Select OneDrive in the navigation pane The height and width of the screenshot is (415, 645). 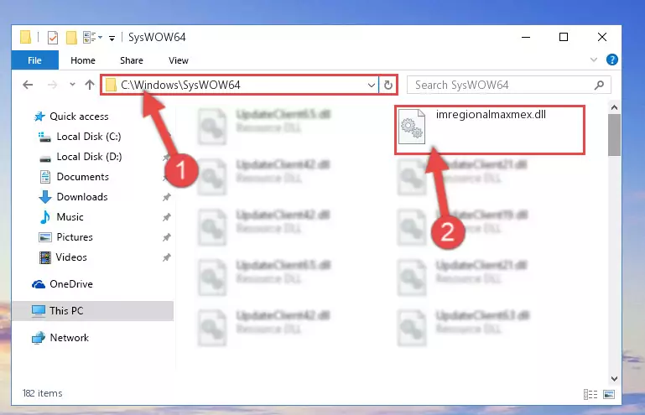[x=71, y=284]
